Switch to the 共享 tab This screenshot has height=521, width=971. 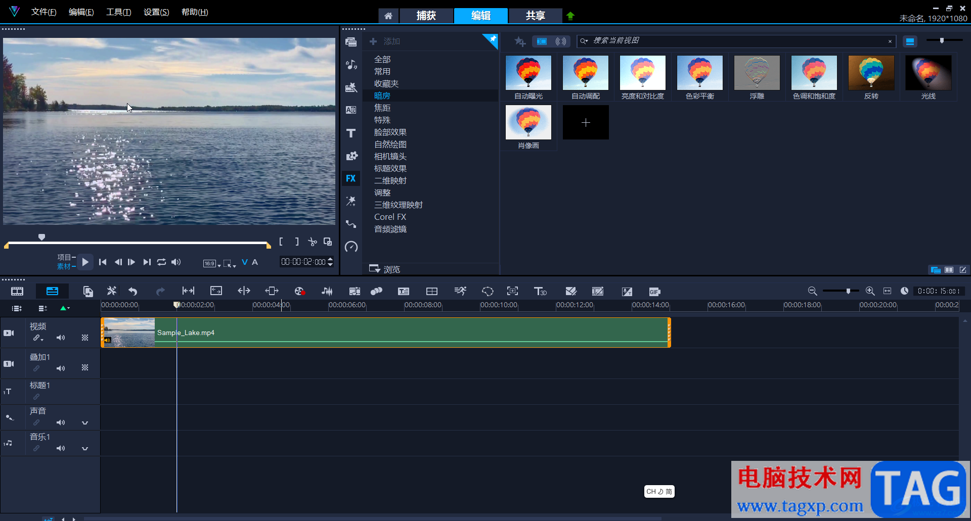[x=536, y=16]
